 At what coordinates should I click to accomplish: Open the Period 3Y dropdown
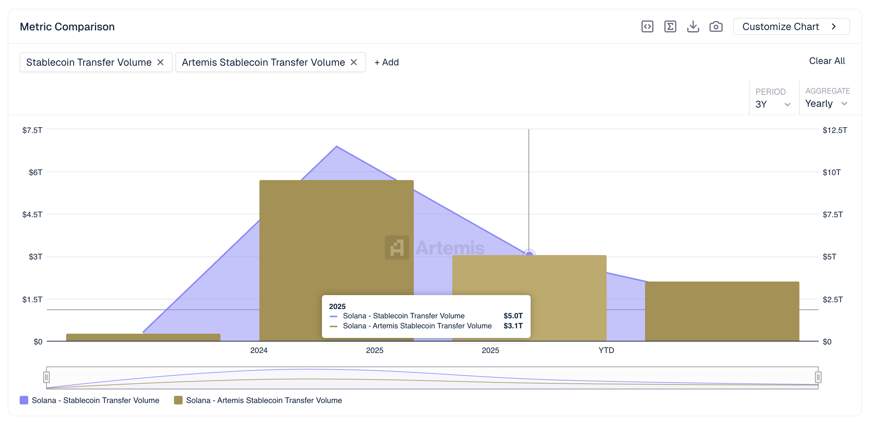tap(774, 104)
